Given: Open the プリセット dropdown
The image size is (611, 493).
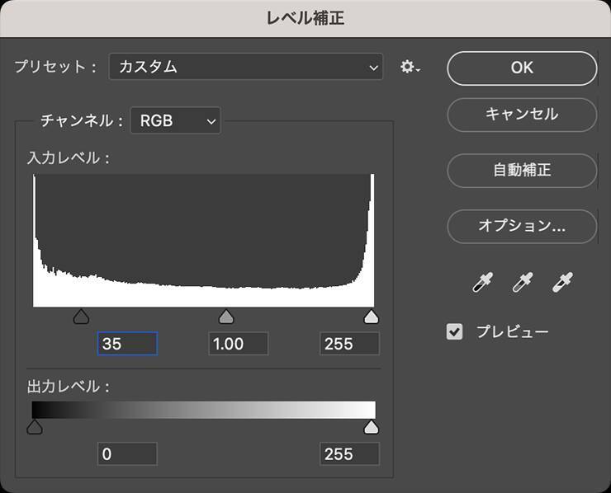Looking at the screenshot, I should click(x=246, y=68).
